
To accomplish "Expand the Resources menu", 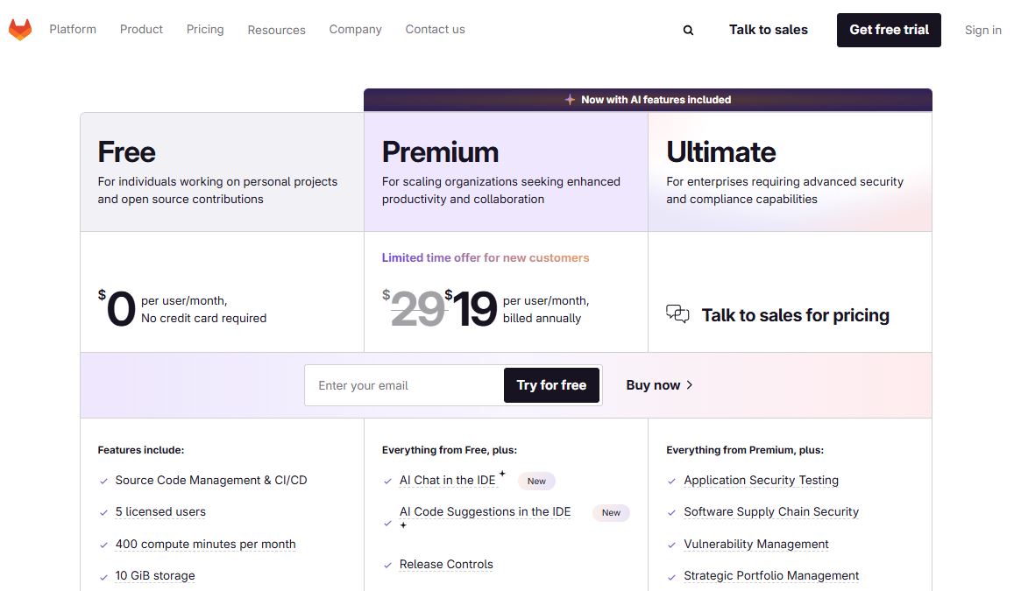I will 276,29.
